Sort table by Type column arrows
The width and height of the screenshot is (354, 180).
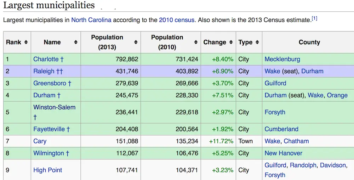(257, 42)
